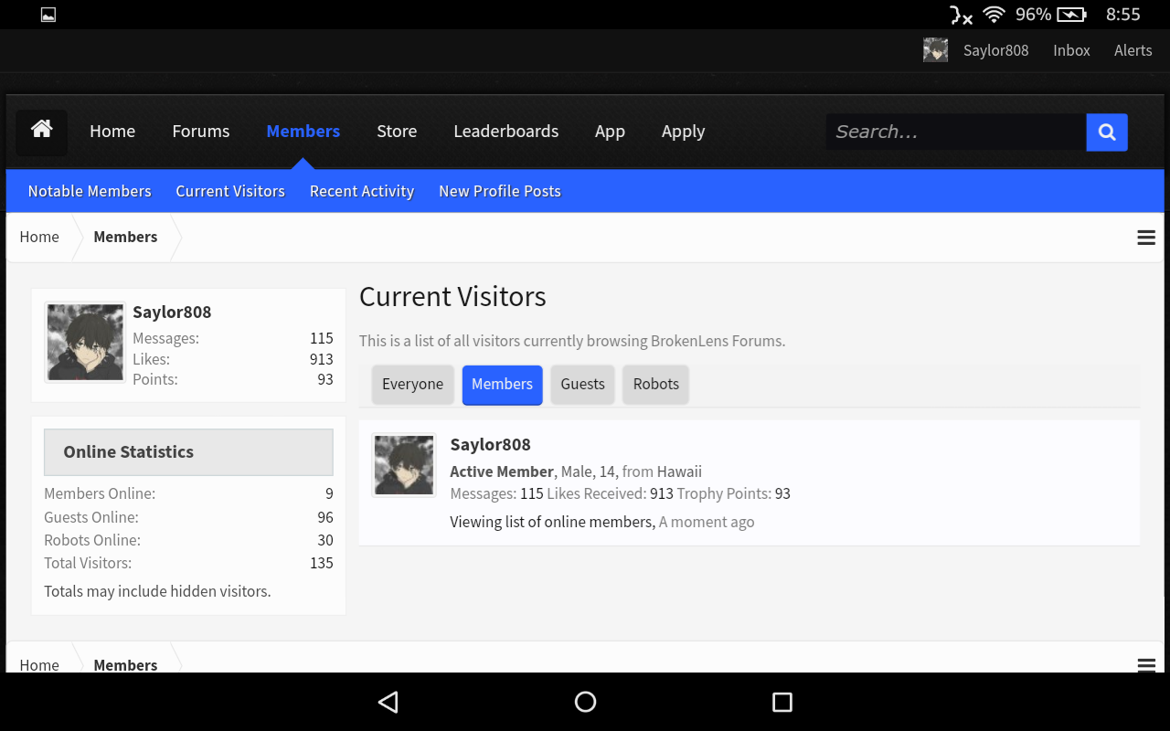Open Recent Activity subnav link
Screen dimensions: 1170x731
(362, 191)
